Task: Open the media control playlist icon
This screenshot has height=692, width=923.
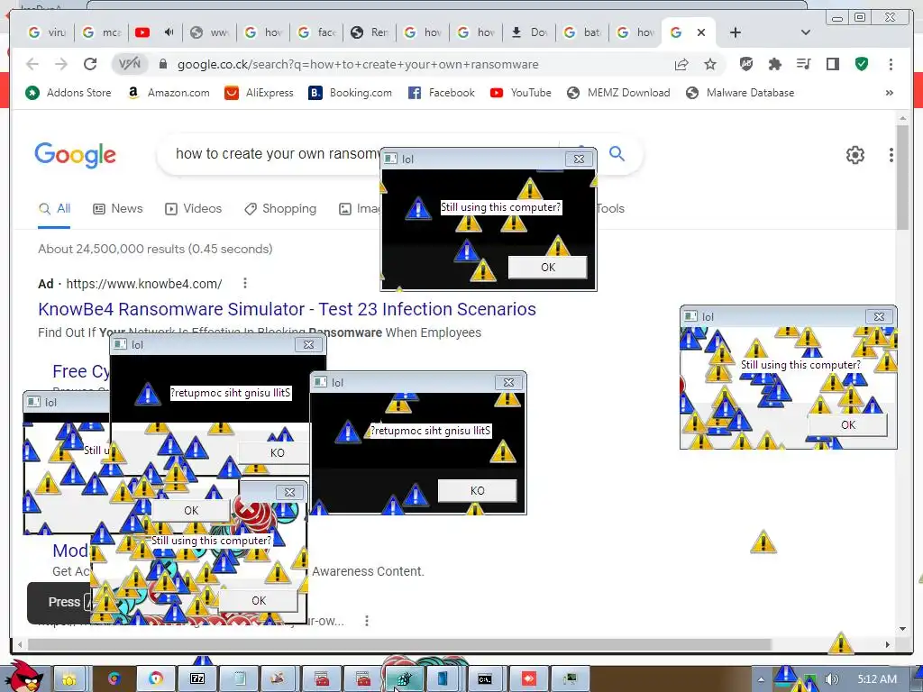Action: click(x=803, y=64)
